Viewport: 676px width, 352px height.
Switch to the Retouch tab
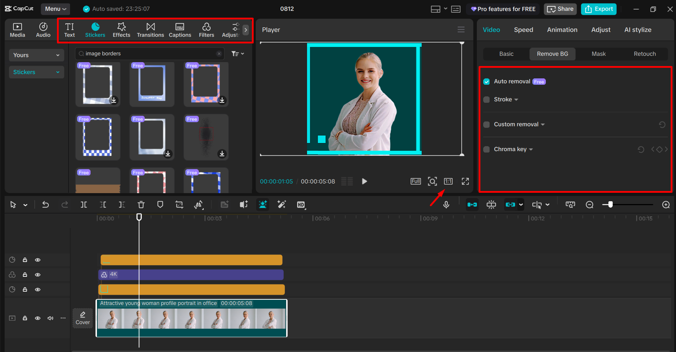645,54
